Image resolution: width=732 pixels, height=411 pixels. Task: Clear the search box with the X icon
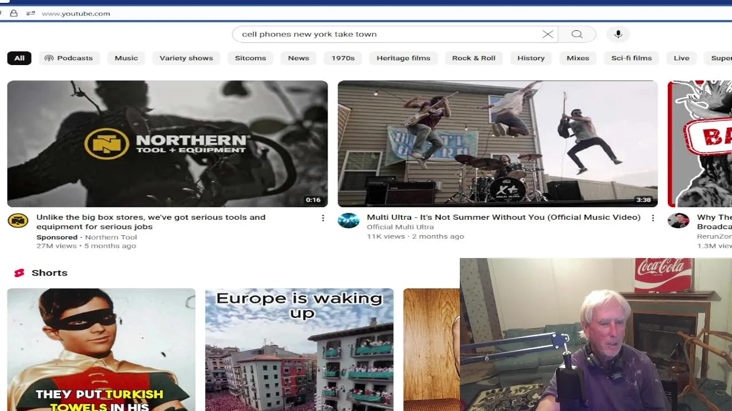[x=547, y=34]
